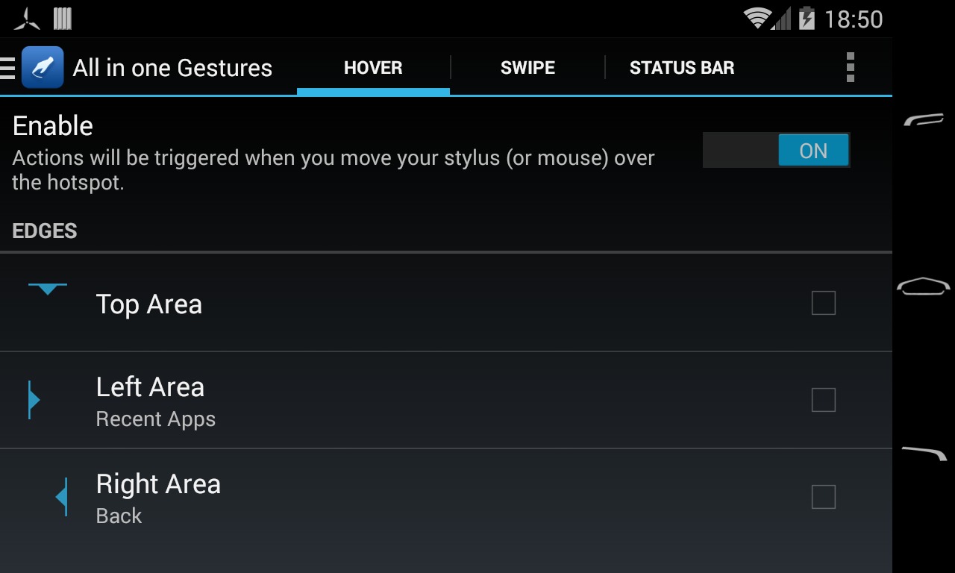Switch to the SWIPE tab
This screenshot has width=955, height=573.
[x=527, y=68]
